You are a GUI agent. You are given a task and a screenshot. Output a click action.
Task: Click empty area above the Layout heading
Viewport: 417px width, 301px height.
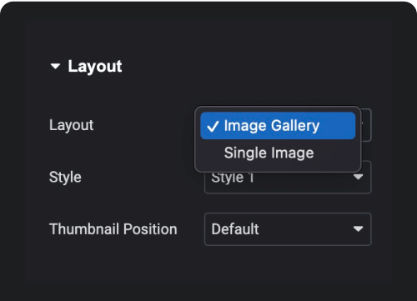(208, 36)
